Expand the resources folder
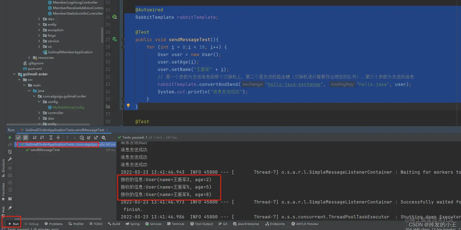The height and width of the screenshot is (230, 461). coord(29,58)
